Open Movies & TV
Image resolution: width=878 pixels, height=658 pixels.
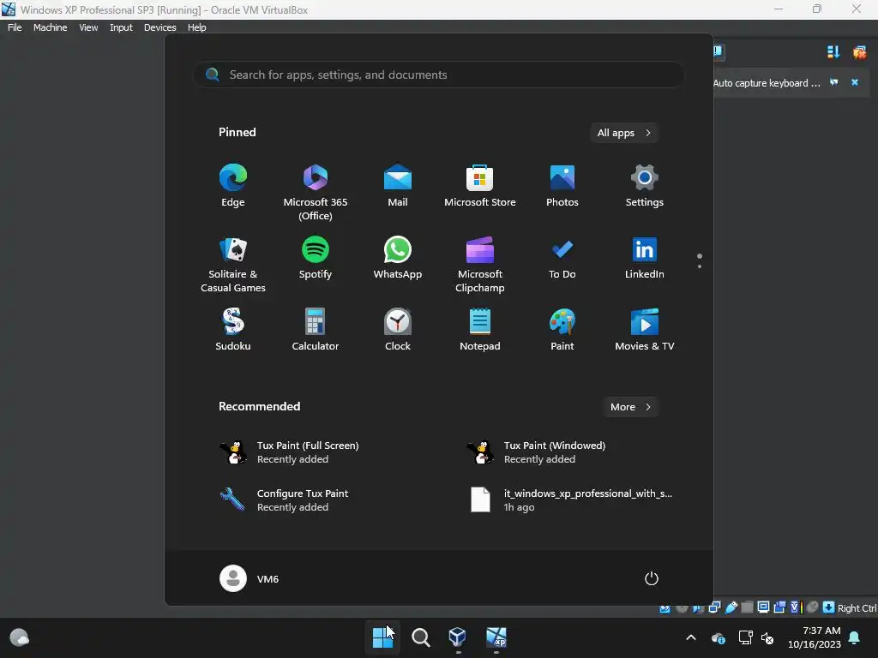coord(645,330)
